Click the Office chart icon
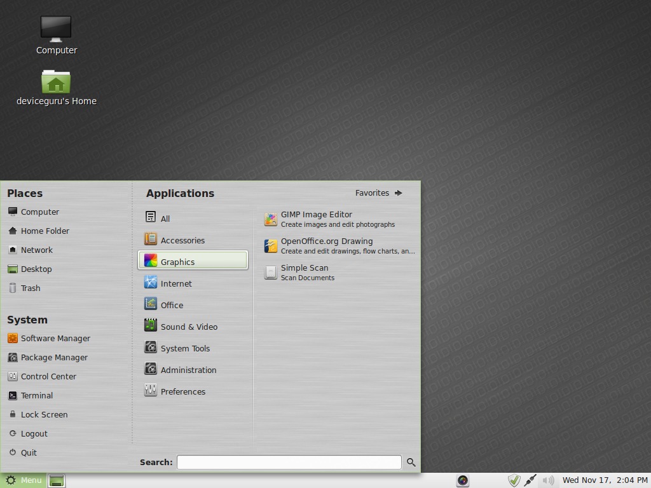The width and height of the screenshot is (651, 488). [150, 304]
